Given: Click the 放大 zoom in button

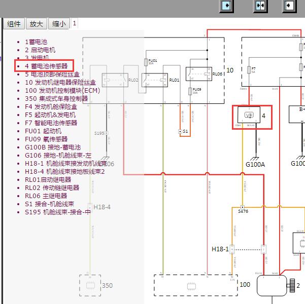Looking at the screenshot, I should tap(37, 24).
